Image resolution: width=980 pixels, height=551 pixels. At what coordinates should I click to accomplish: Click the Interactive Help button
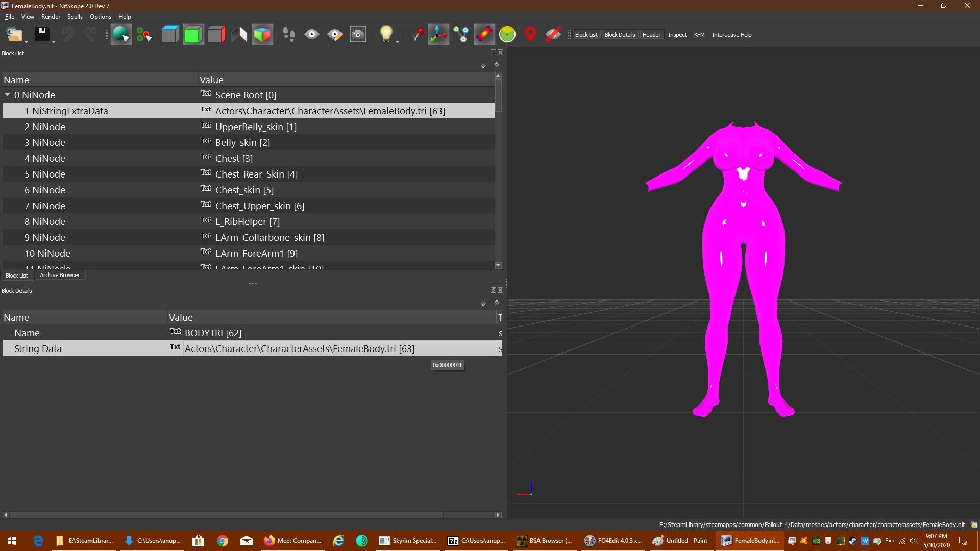pyautogui.click(x=731, y=35)
